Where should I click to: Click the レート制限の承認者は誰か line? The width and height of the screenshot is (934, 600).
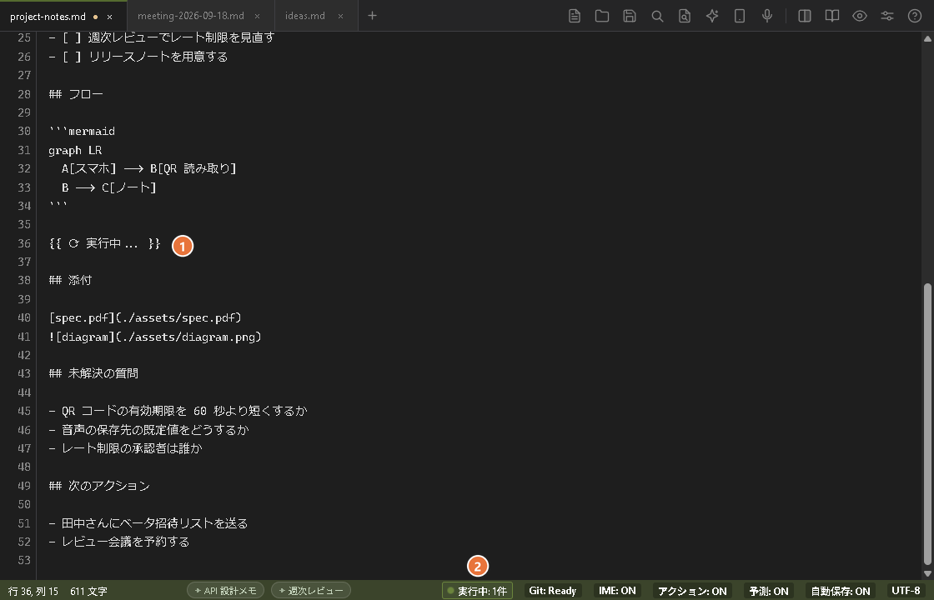126,448
